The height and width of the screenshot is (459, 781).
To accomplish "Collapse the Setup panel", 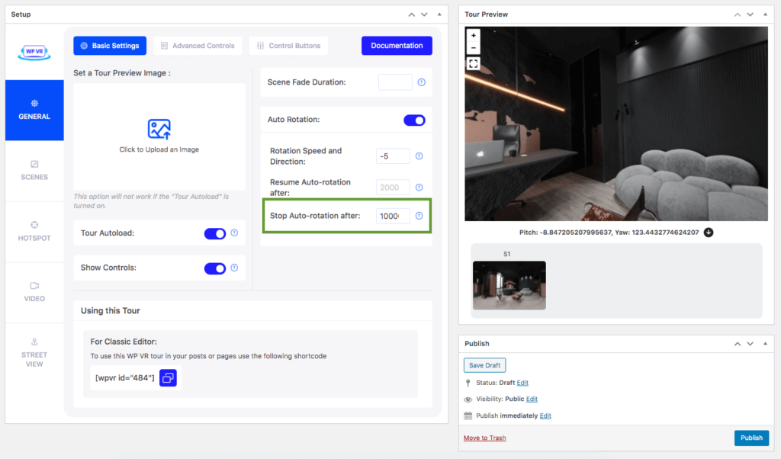I will point(439,13).
